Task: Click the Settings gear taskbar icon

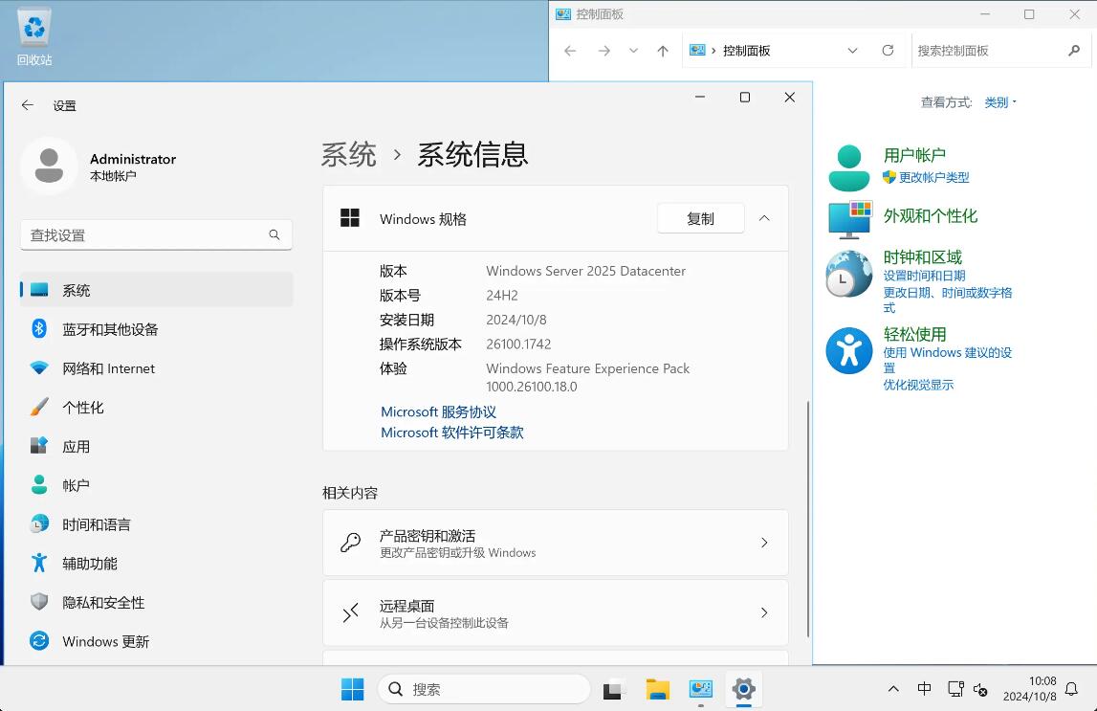Action: (x=744, y=689)
